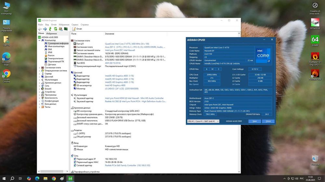
Task: Expand the Хранение данных tree node
Action: coord(39,83)
